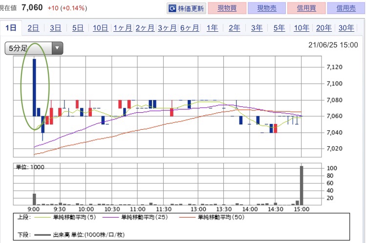The height and width of the screenshot is (243, 366).
Task: Click the 15:00 closing volume bar
Action: coord(301,185)
